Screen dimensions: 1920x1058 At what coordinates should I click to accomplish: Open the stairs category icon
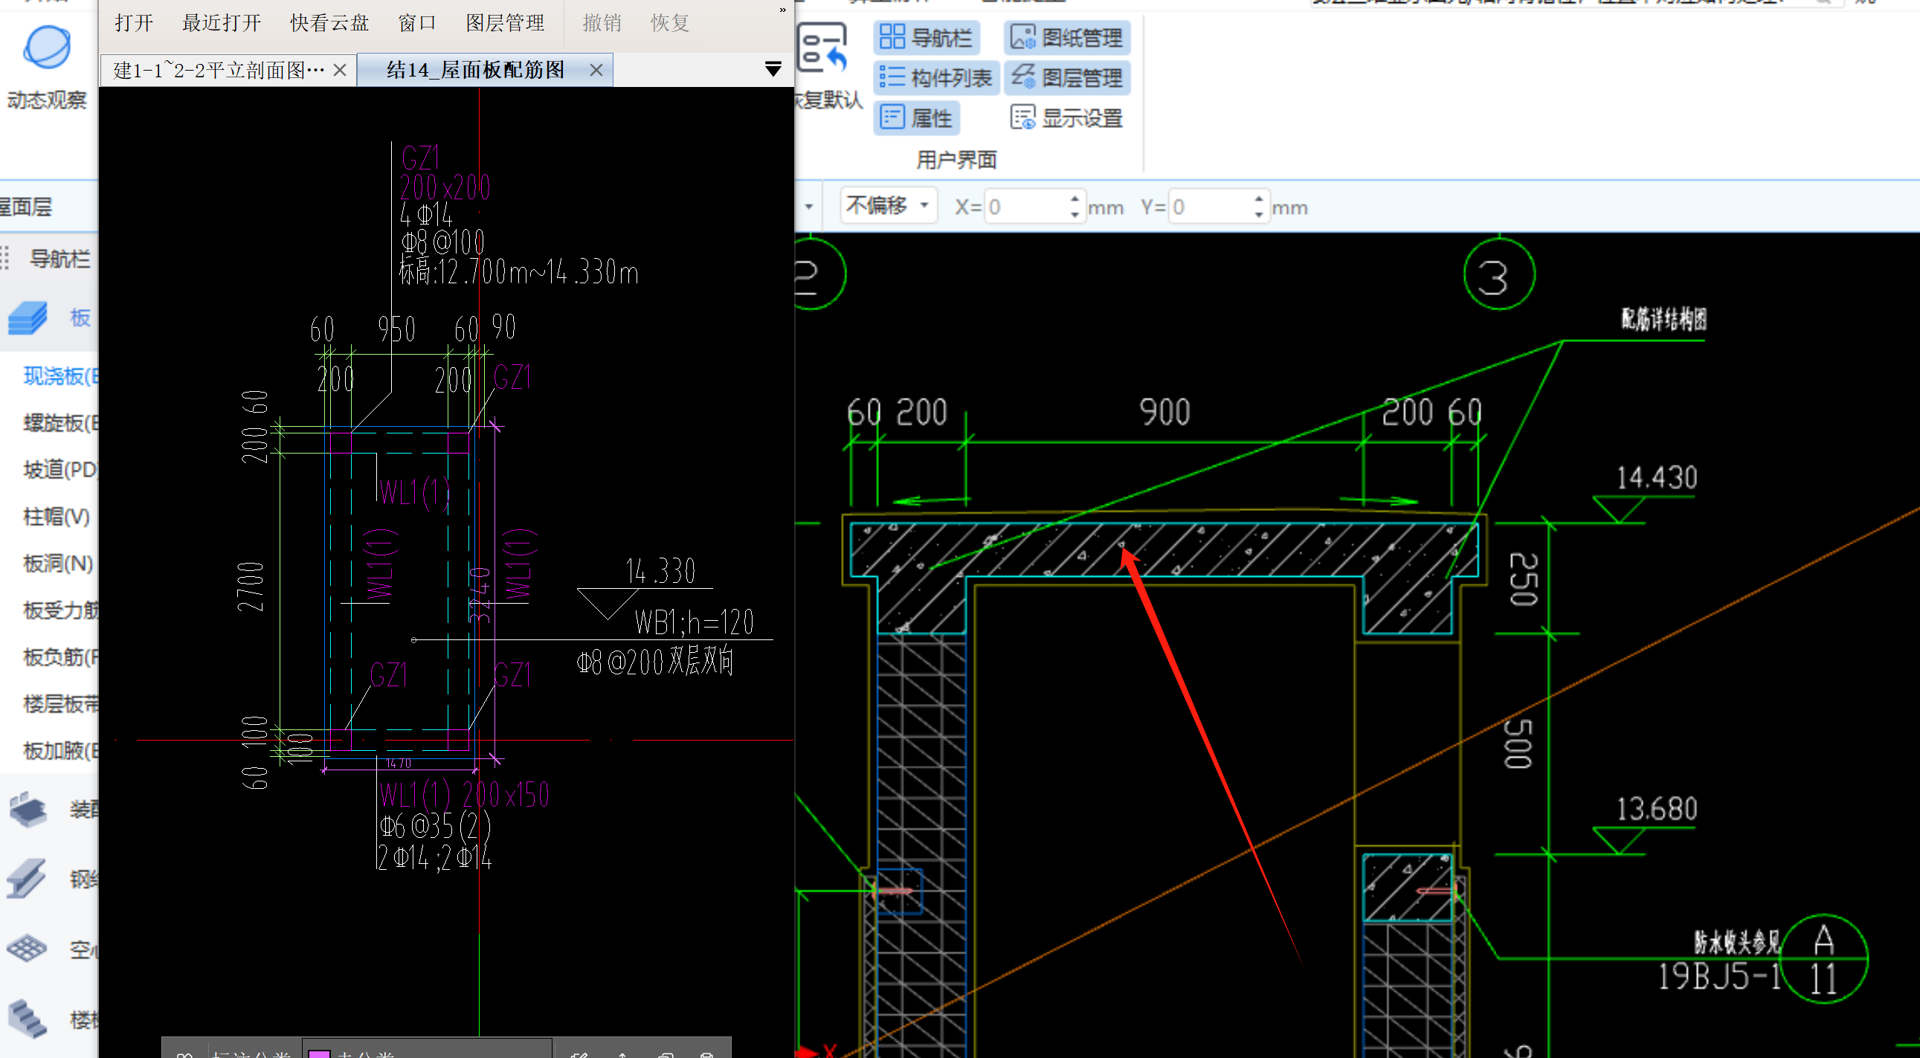[x=28, y=1019]
